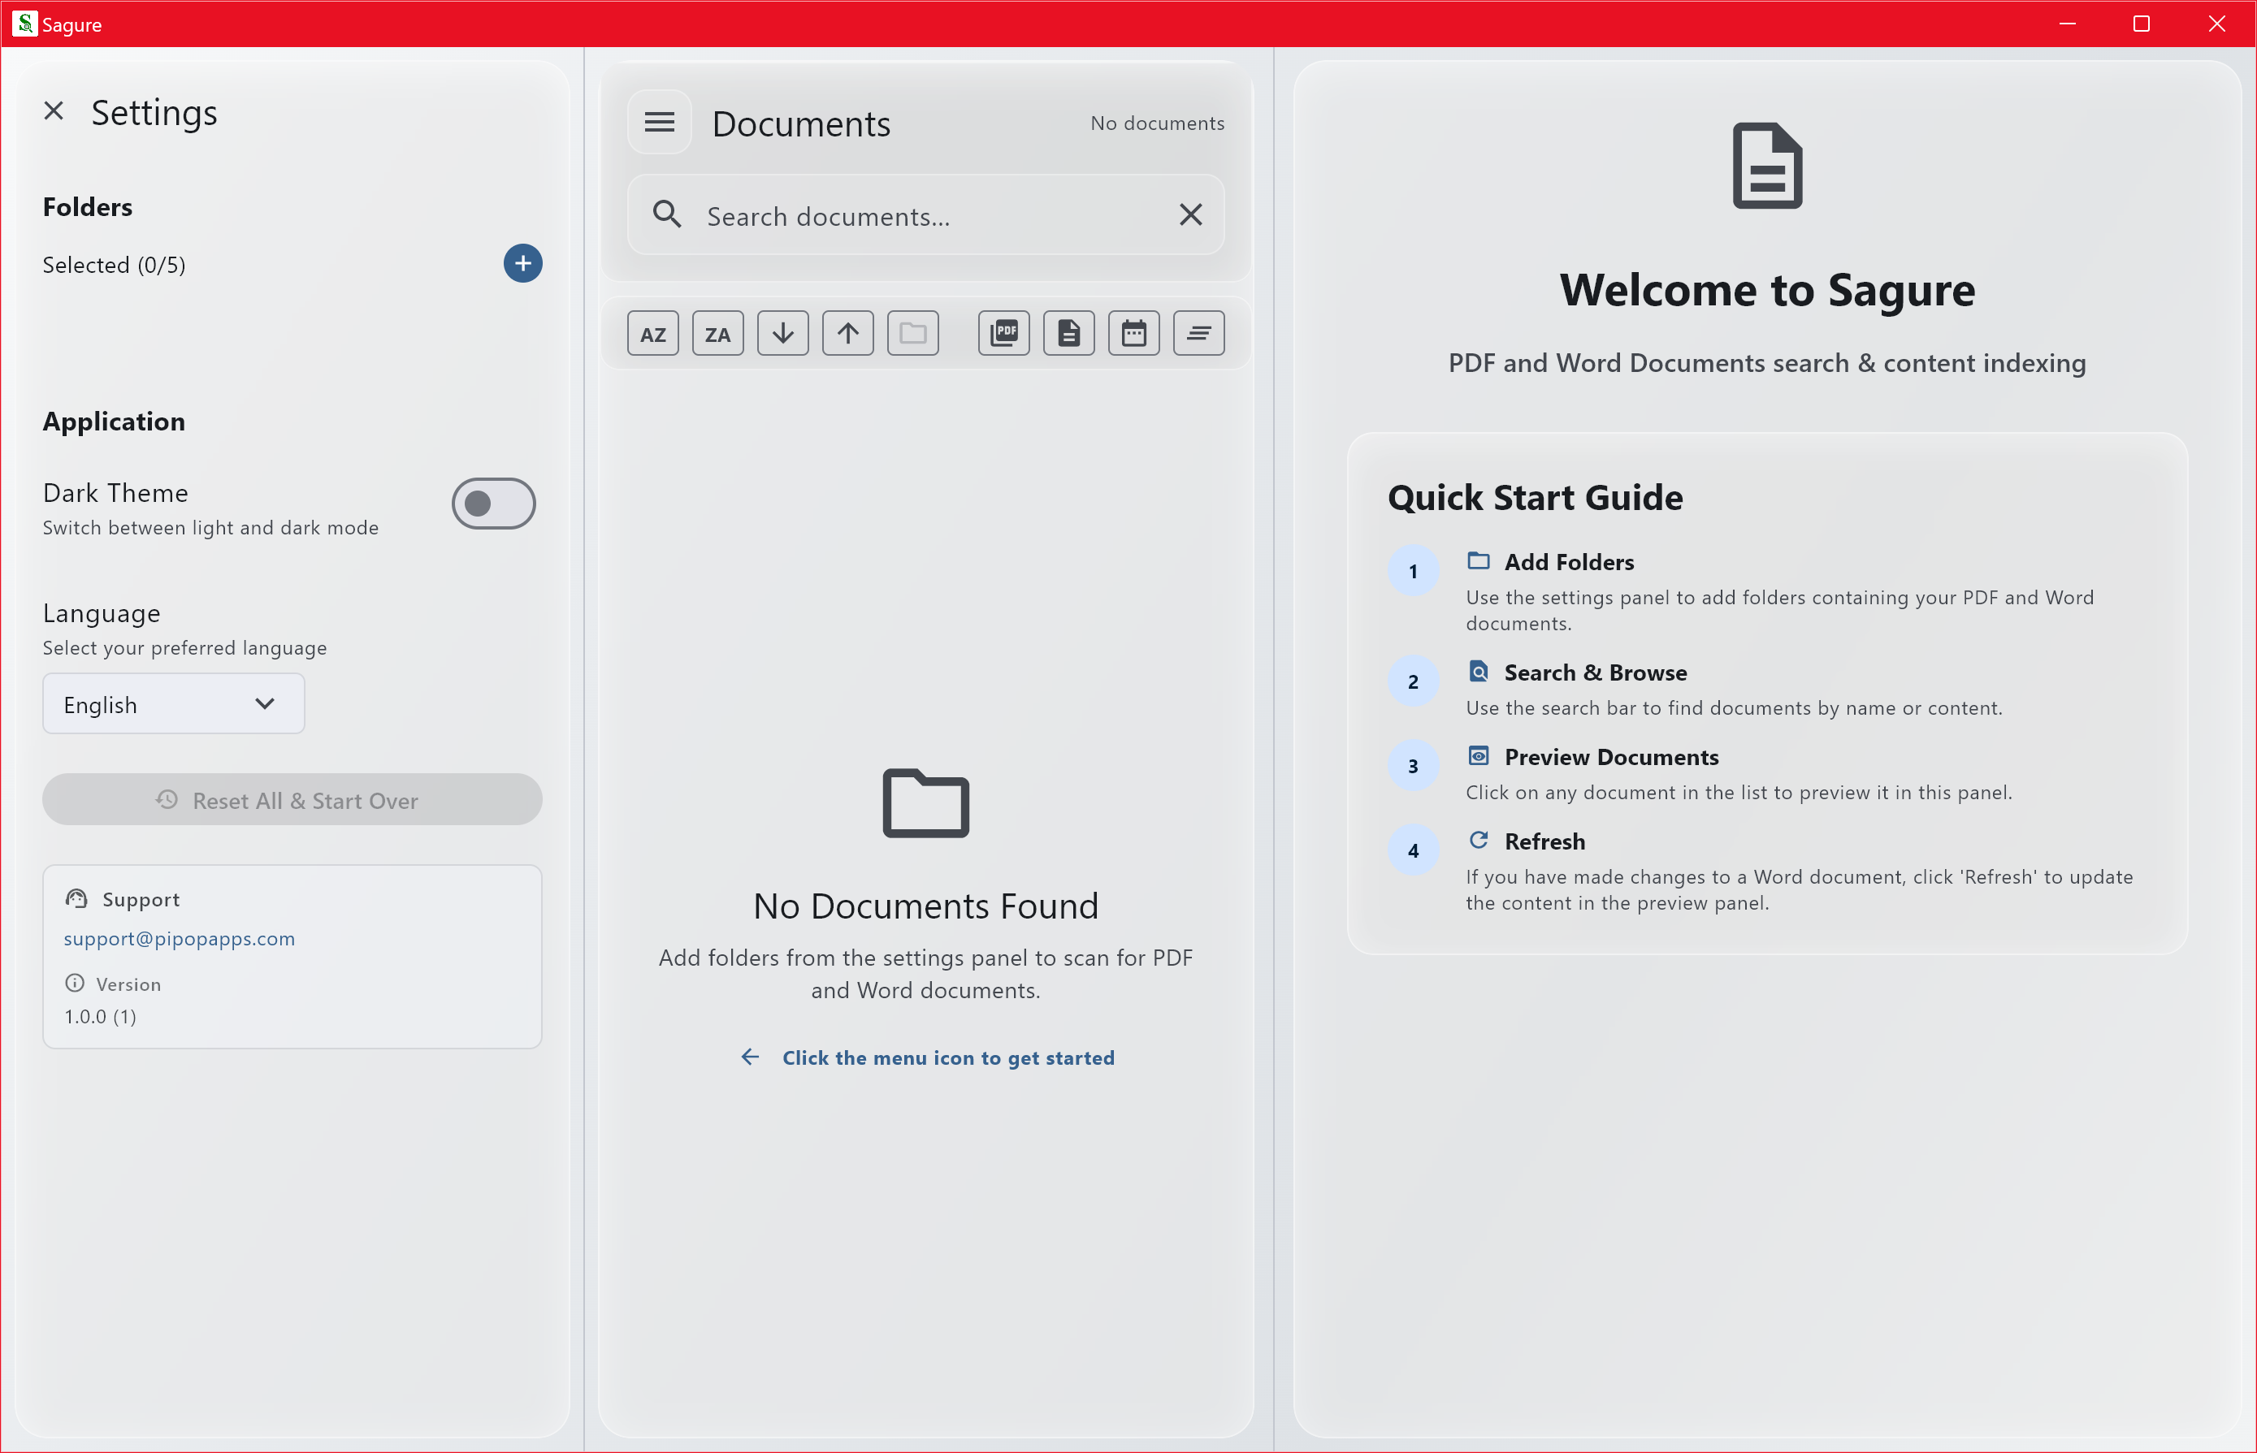Click the down arrow sort button
2257x1453 pixels.
tap(782, 334)
